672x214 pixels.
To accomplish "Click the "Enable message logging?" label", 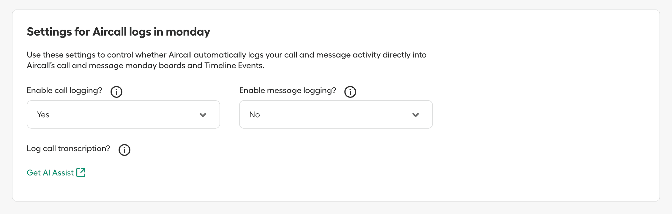I will [288, 90].
